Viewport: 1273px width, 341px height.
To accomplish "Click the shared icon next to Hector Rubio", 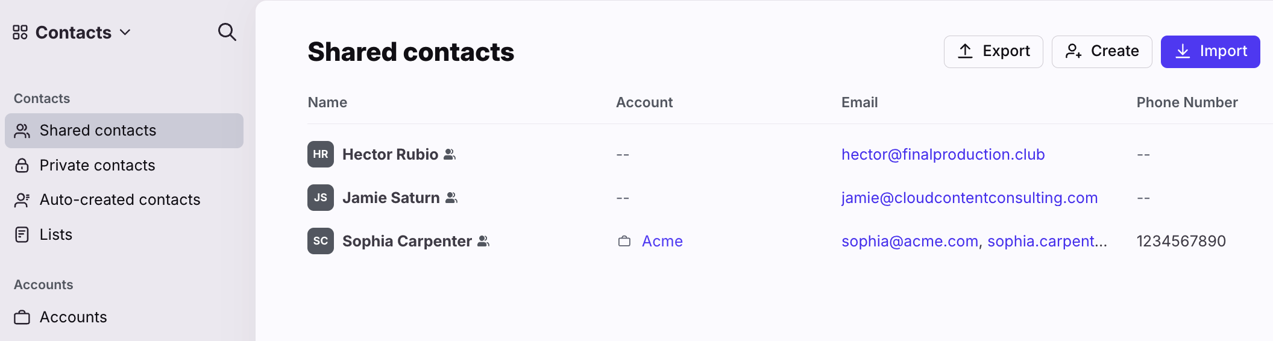I will click(450, 155).
